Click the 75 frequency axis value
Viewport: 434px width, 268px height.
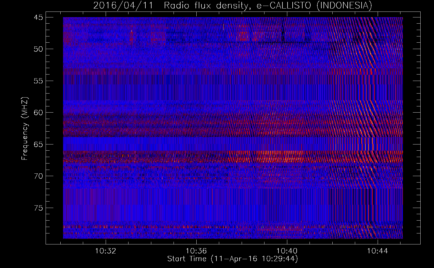38,208
